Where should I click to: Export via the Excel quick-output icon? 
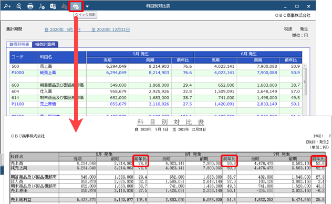click(x=53, y=6)
